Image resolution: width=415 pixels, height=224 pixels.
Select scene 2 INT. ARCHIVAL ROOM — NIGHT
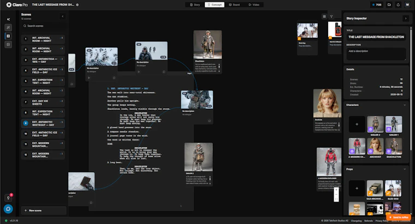43,50
